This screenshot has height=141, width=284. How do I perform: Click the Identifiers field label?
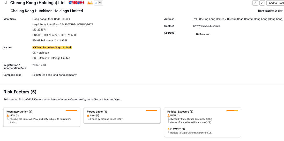click(9, 19)
